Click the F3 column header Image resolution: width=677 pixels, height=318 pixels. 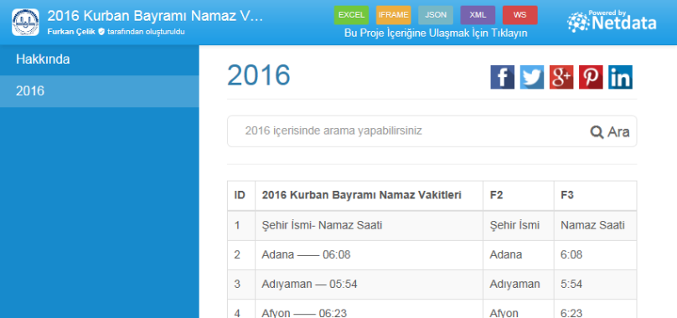coord(596,196)
